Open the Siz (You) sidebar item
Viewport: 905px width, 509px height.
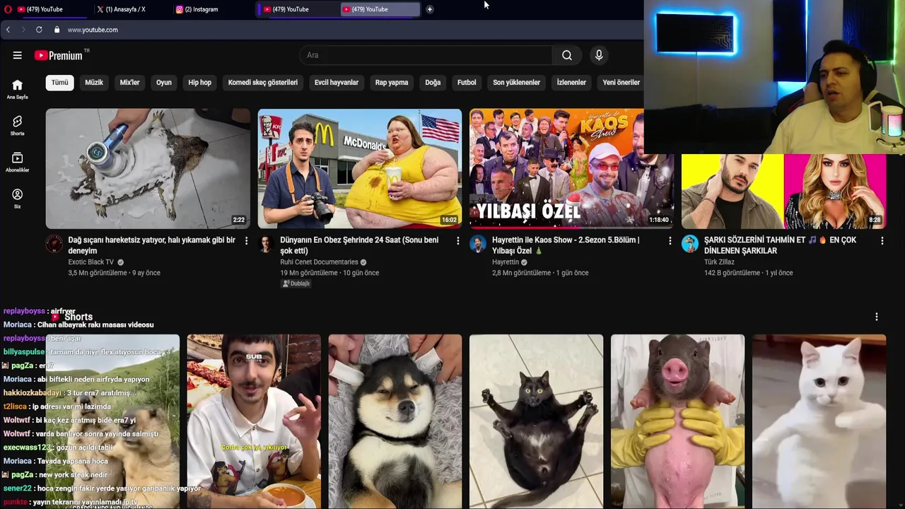click(x=17, y=199)
